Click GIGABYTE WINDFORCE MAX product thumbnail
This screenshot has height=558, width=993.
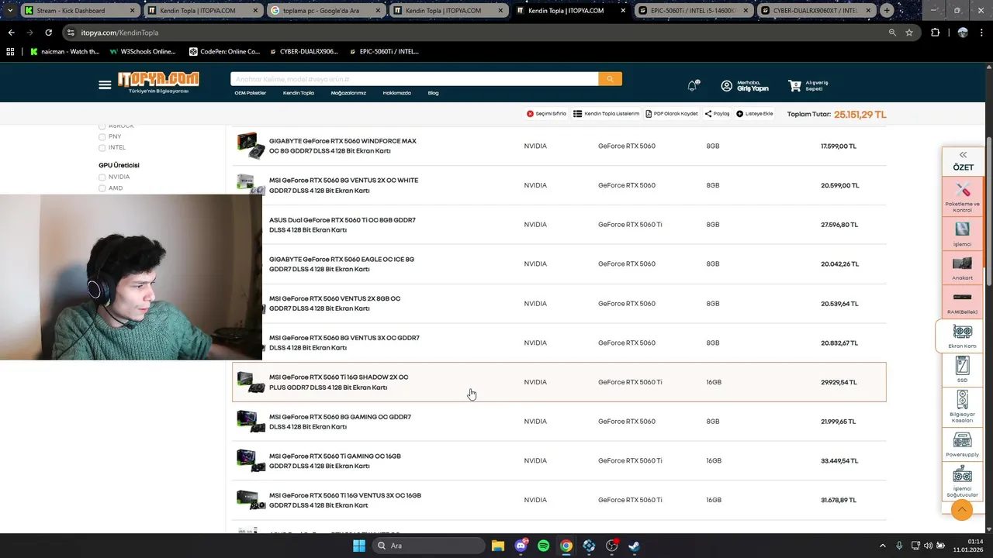click(251, 146)
